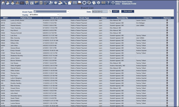
Task: Click patient name Alexandra Spivey dated 1/3/2012
Action: (x=16, y=96)
